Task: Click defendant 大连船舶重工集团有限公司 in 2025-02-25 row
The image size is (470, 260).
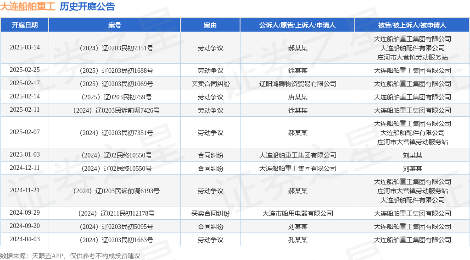Action: click(413, 70)
